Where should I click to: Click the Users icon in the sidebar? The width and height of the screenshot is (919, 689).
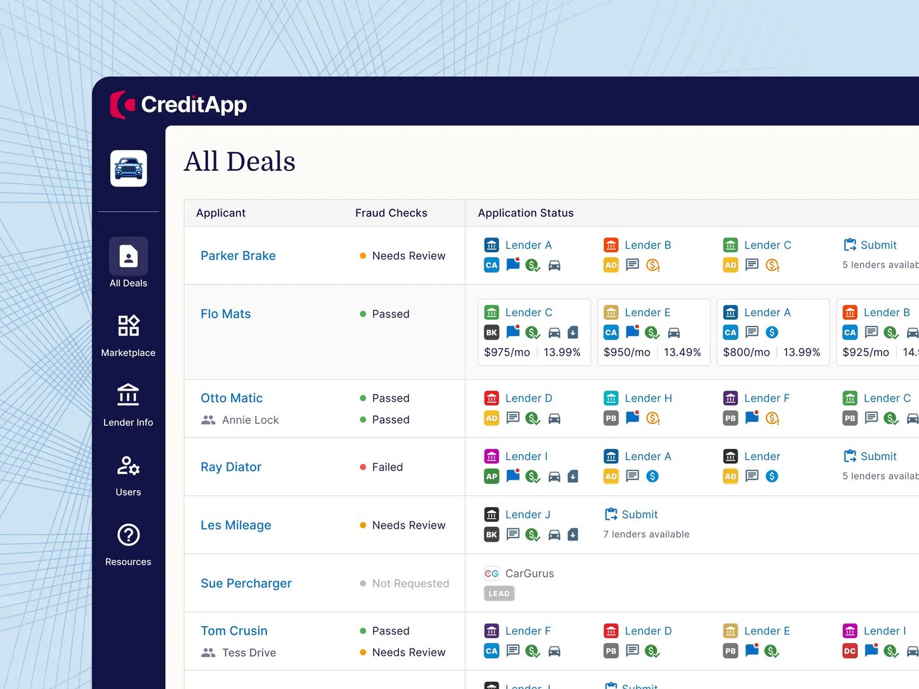[128, 466]
